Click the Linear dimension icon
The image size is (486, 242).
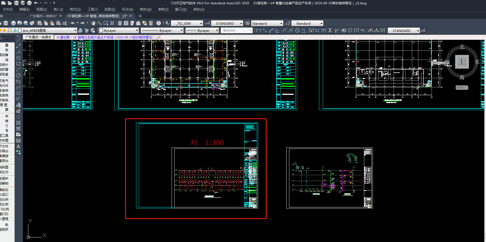point(259,30)
